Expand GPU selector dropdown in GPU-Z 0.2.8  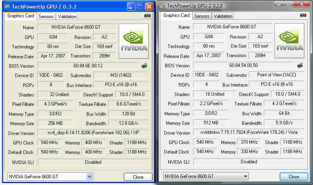click(x=245, y=176)
